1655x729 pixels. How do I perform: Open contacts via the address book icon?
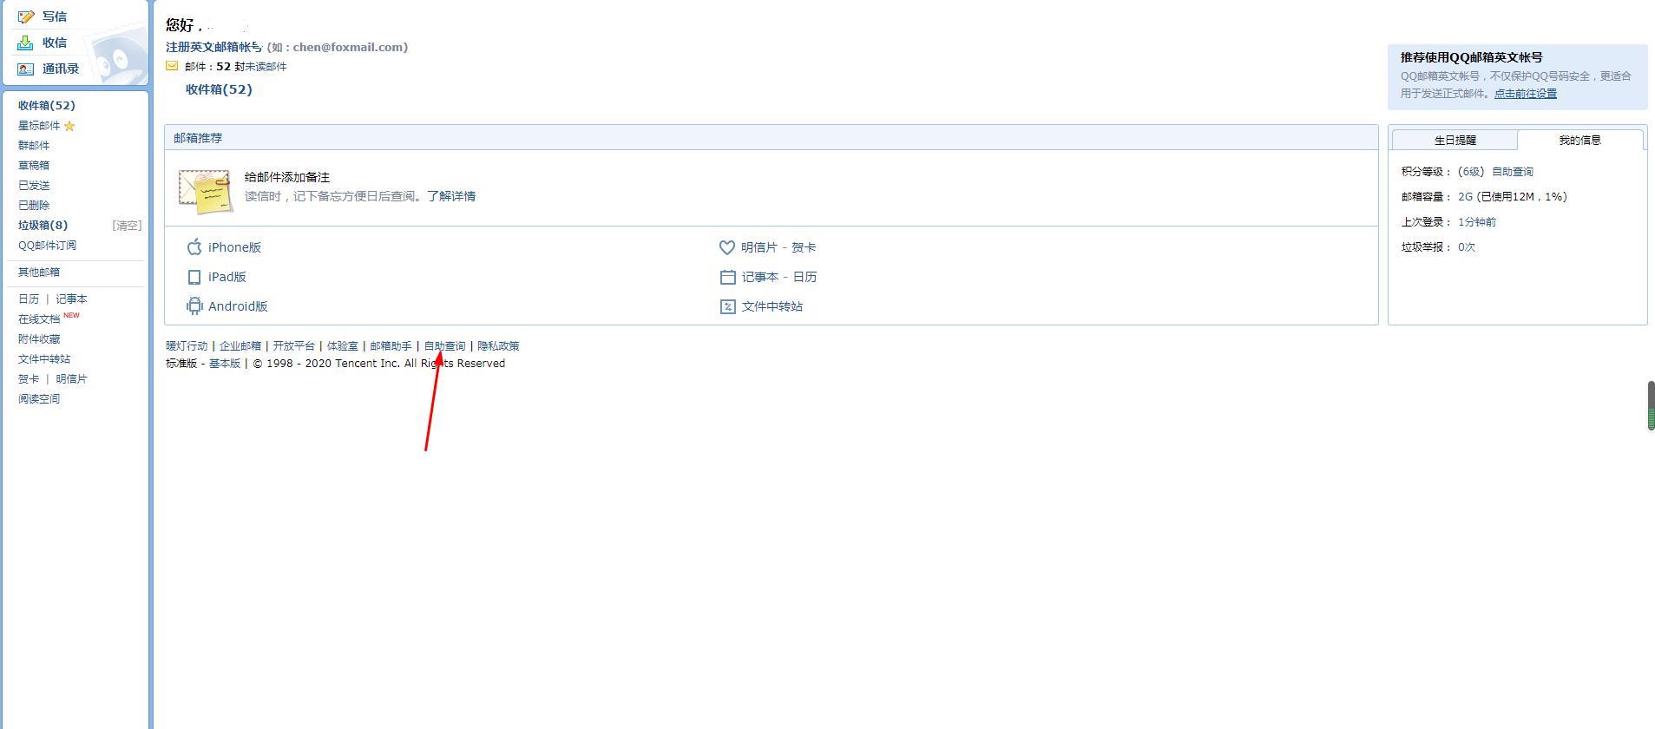26,69
